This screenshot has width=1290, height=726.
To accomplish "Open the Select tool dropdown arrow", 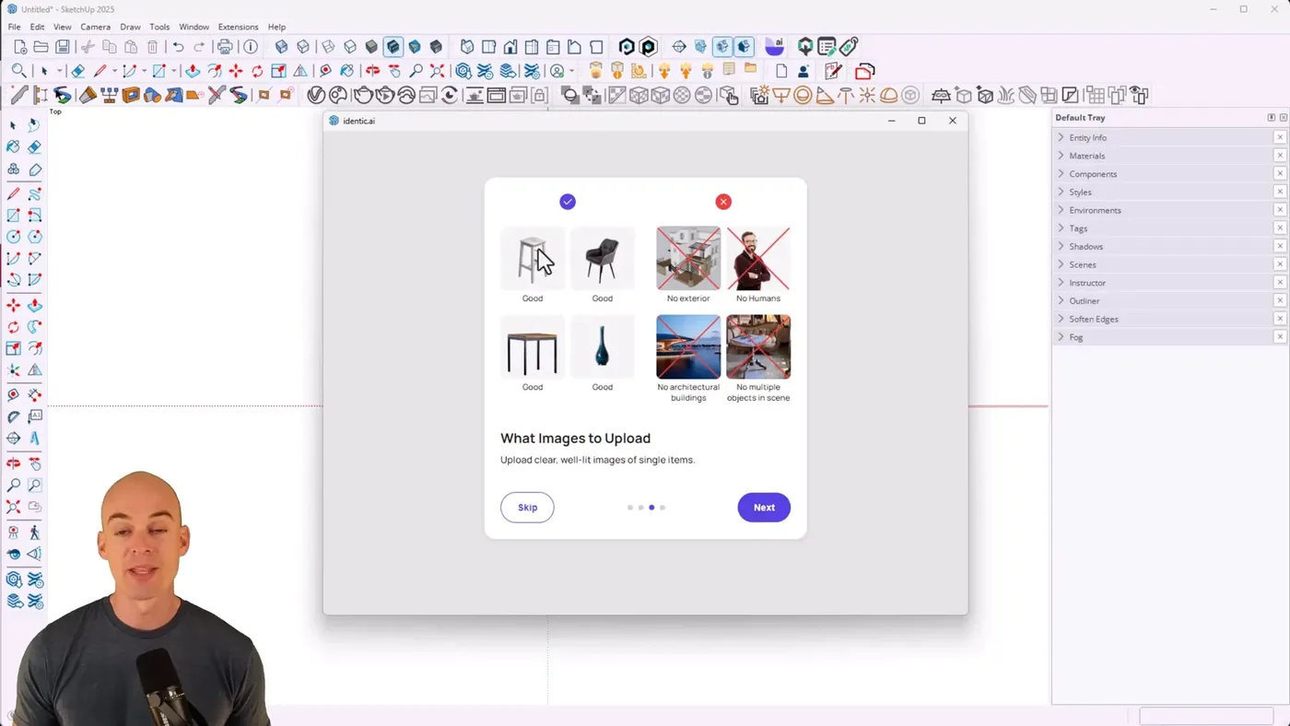I will click(x=59, y=71).
